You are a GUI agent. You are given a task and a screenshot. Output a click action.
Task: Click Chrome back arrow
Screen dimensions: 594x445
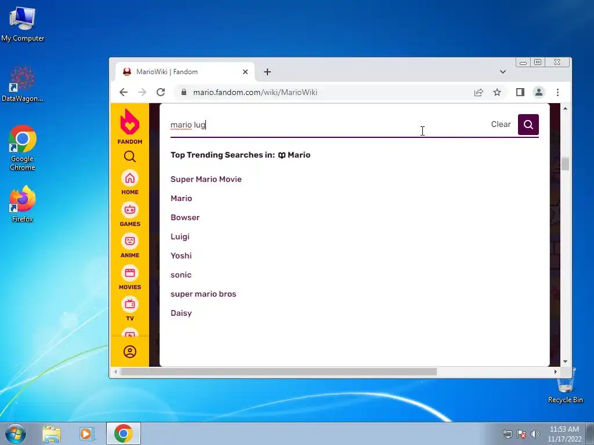click(x=124, y=92)
